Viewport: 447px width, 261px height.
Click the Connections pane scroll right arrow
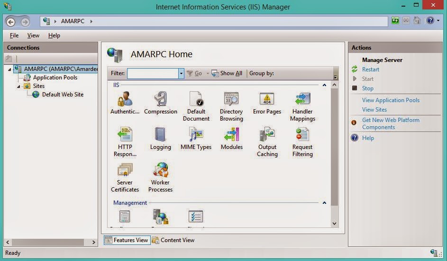pyautogui.click(x=93, y=242)
